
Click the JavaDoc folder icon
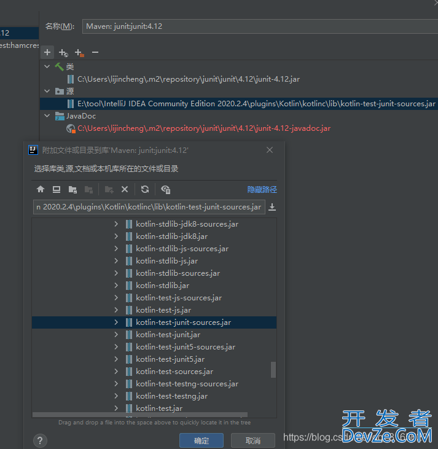pyautogui.click(x=60, y=116)
